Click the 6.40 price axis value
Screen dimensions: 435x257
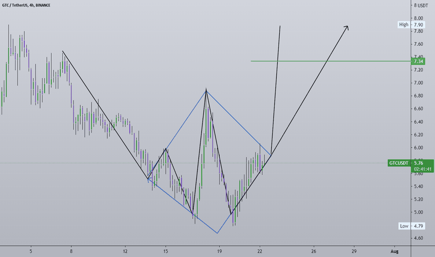[418, 121]
